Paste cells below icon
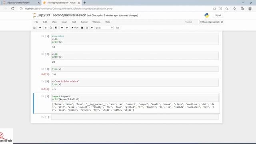Screen dimensions: 256x144 tap(56, 28)
